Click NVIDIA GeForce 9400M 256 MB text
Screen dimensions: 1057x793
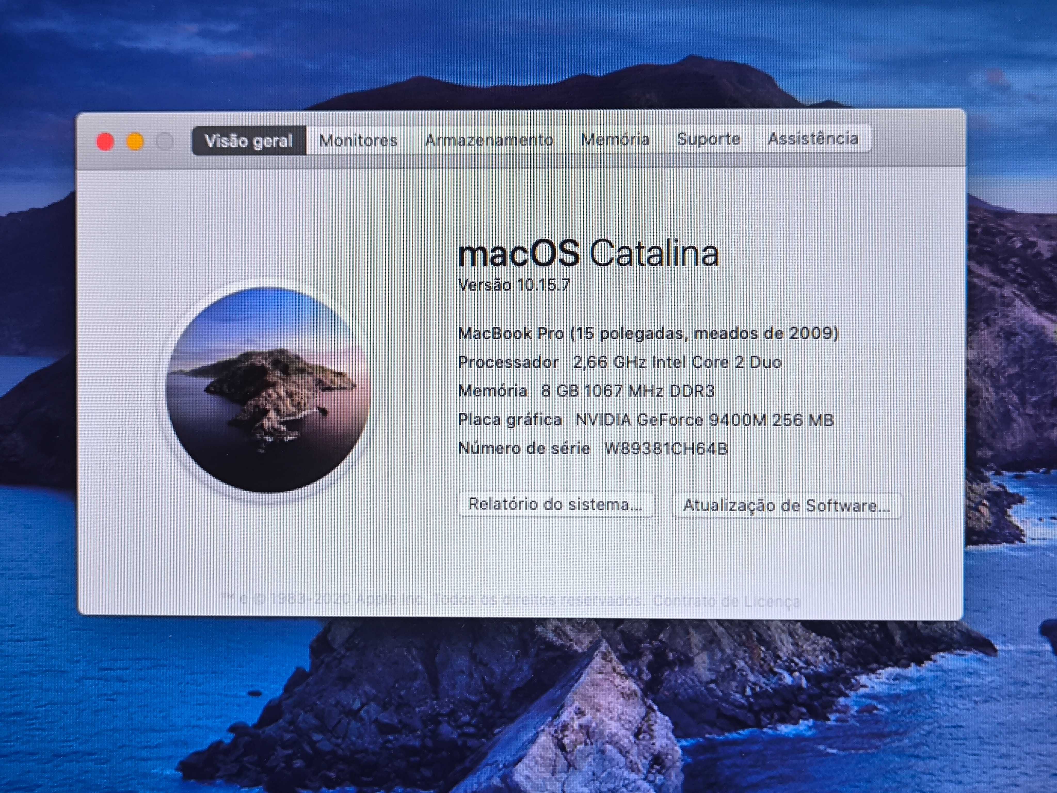(704, 420)
